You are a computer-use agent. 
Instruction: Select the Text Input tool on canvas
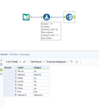click(26, 17)
